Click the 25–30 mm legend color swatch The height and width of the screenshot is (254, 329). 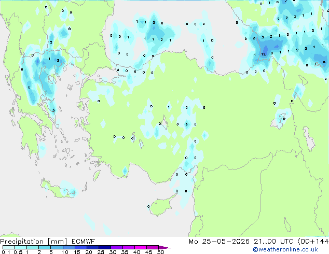coord(104,247)
